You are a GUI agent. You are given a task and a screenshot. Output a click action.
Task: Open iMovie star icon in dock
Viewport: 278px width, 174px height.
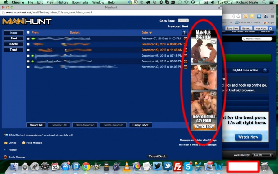click(x=96, y=167)
